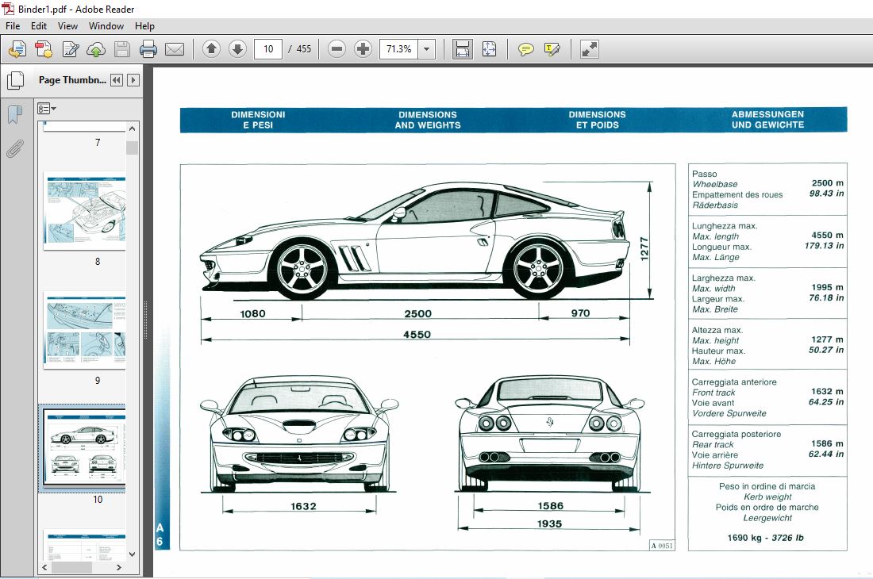Screen dimensions: 873x579
Task: Click the Save file icon
Action: (122, 49)
